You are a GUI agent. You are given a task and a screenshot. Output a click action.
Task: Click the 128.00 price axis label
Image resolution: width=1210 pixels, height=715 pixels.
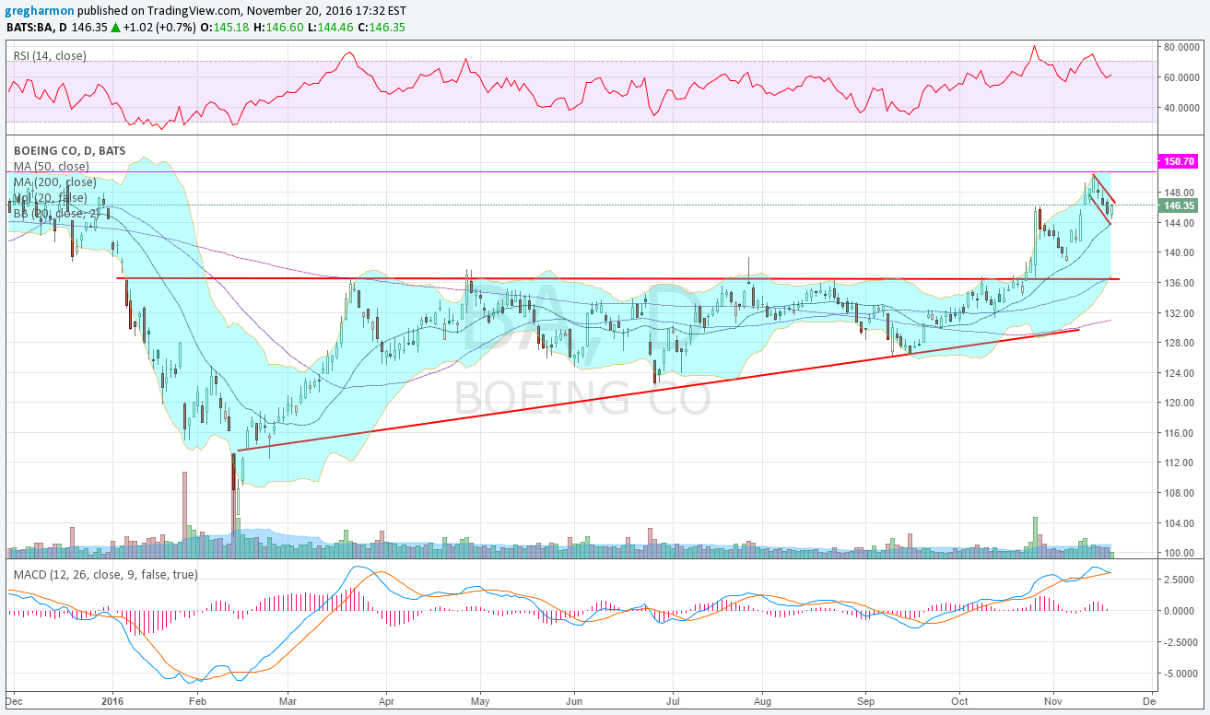1178,343
